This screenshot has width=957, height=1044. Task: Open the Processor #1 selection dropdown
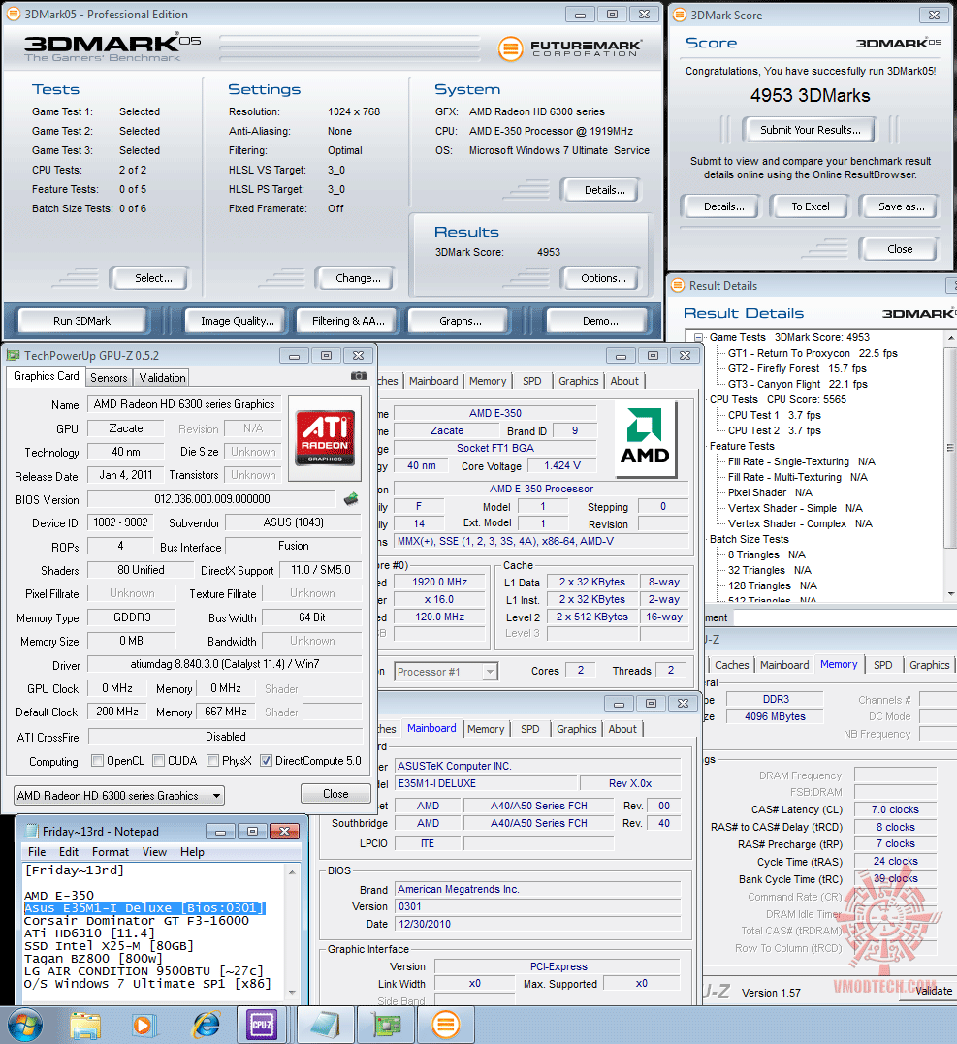446,672
